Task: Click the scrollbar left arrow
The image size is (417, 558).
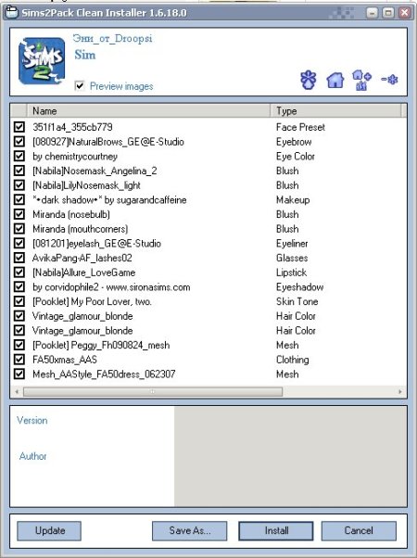Action: [x=17, y=392]
